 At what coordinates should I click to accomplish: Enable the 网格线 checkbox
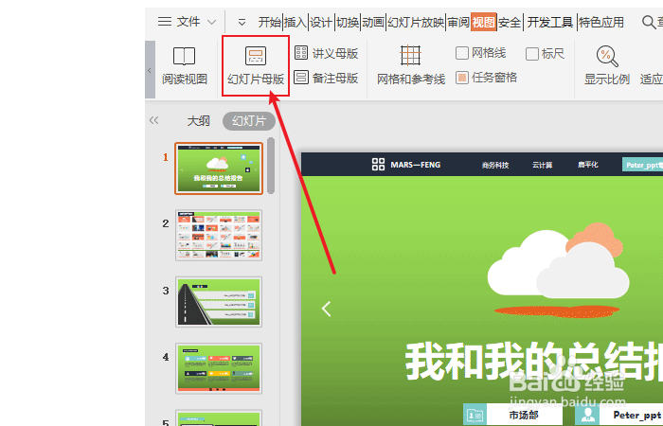tap(462, 53)
